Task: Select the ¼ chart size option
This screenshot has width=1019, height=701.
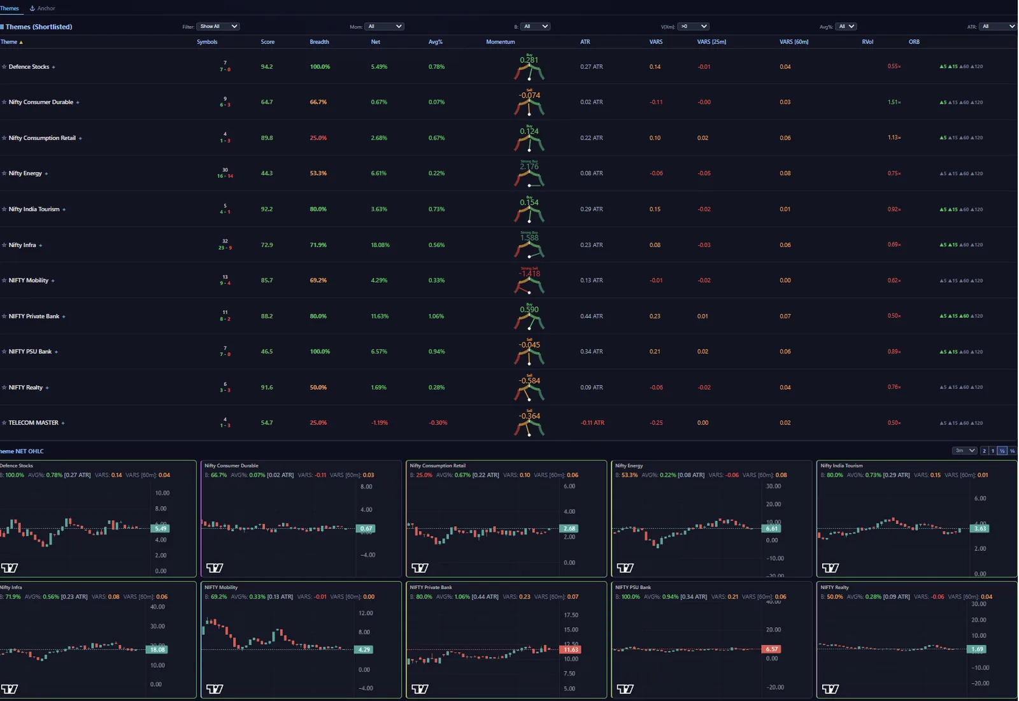Action: (x=1012, y=451)
